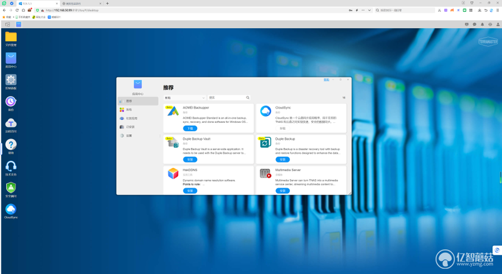Open the Backup clock desktop icon
Screen dimensions: 502x274
(11, 102)
